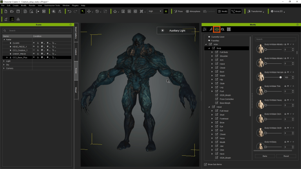Click the New Project icon
Screen dimensions: 301x169
point(6,11)
